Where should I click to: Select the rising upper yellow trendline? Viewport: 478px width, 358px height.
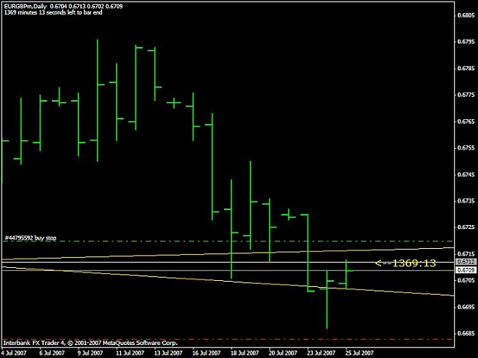tap(228, 253)
